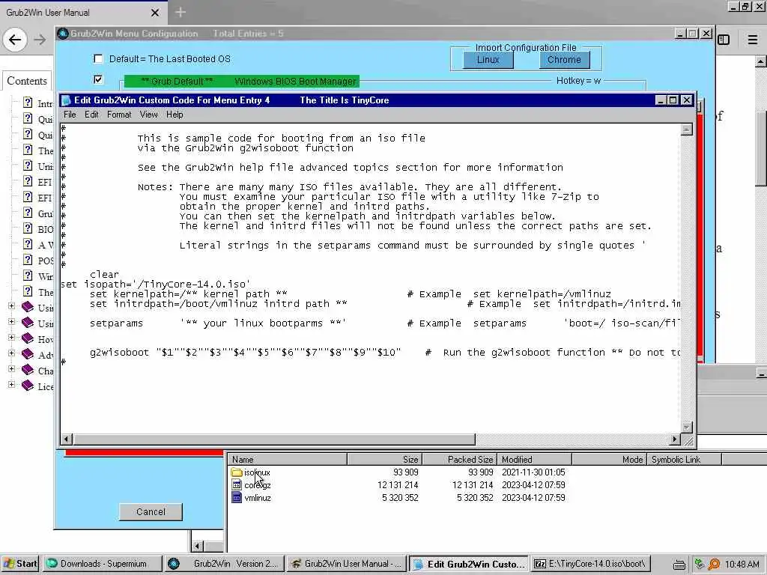Click the Symbolic Link column header
767x575 pixels.
pyautogui.click(x=685, y=459)
